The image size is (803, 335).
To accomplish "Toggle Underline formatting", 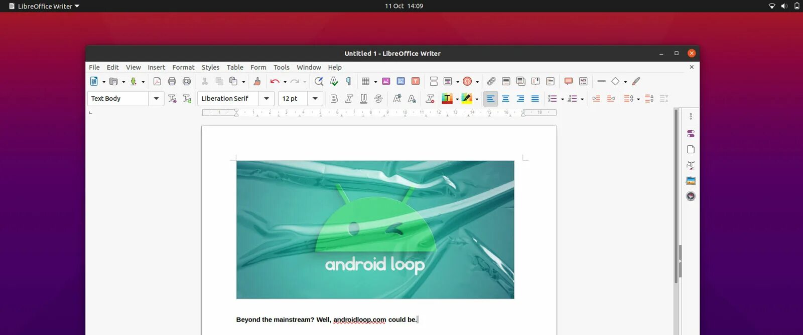I will coord(364,99).
